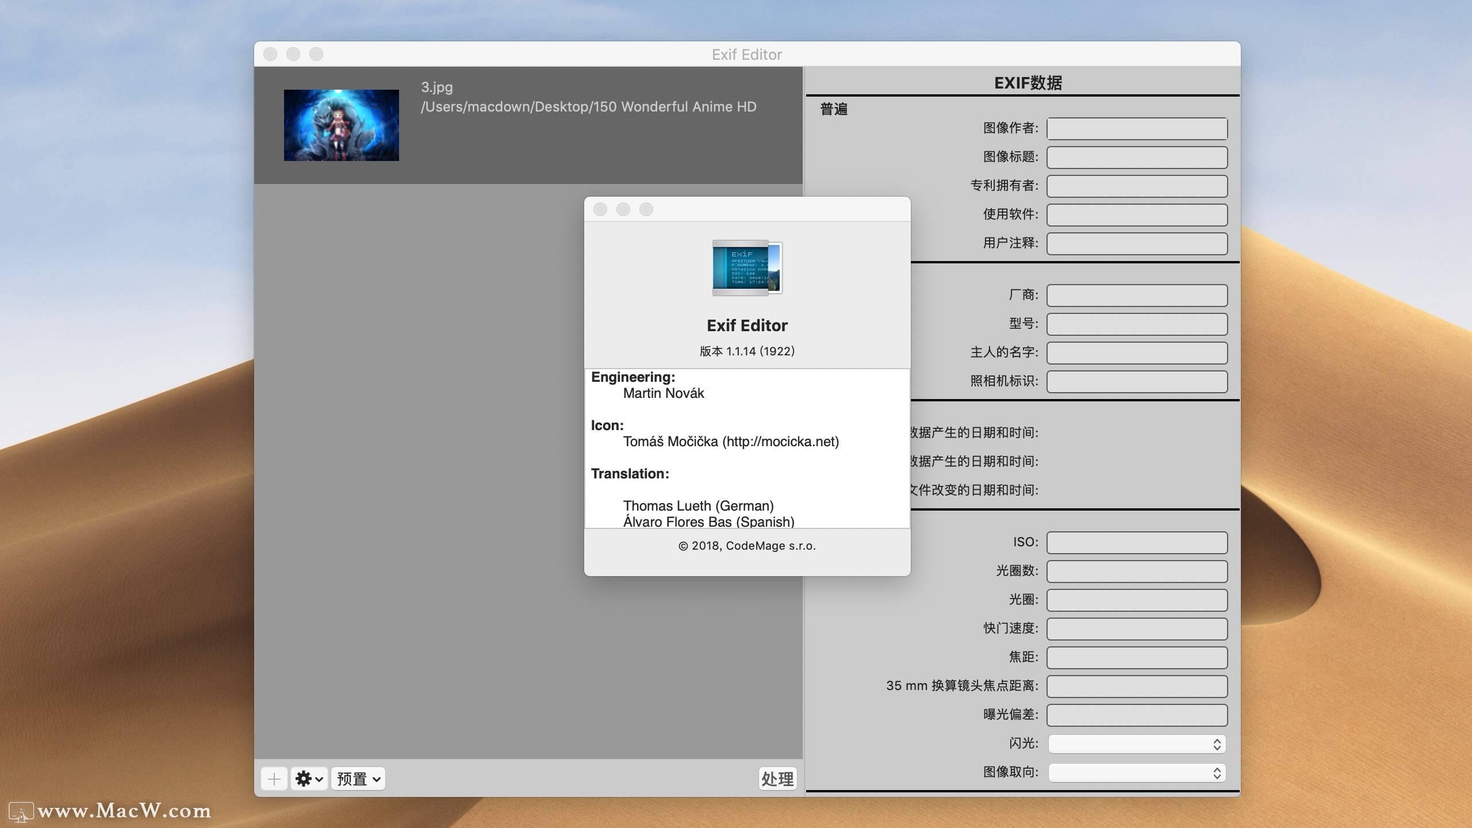Focus the 使用软件 text field
This screenshot has width=1472, height=828.
tap(1137, 215)
